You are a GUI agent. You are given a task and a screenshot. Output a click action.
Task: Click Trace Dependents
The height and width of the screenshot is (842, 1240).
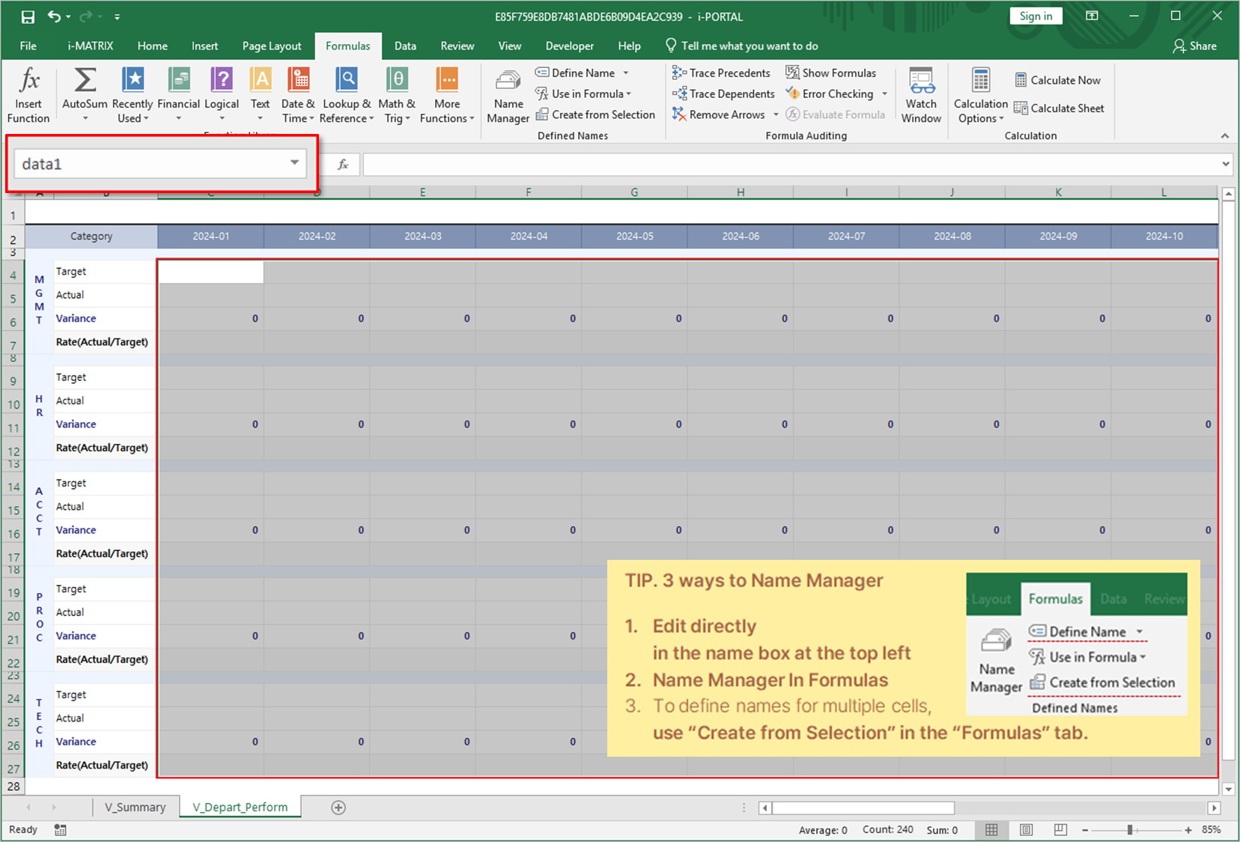[x=722, y=94]
